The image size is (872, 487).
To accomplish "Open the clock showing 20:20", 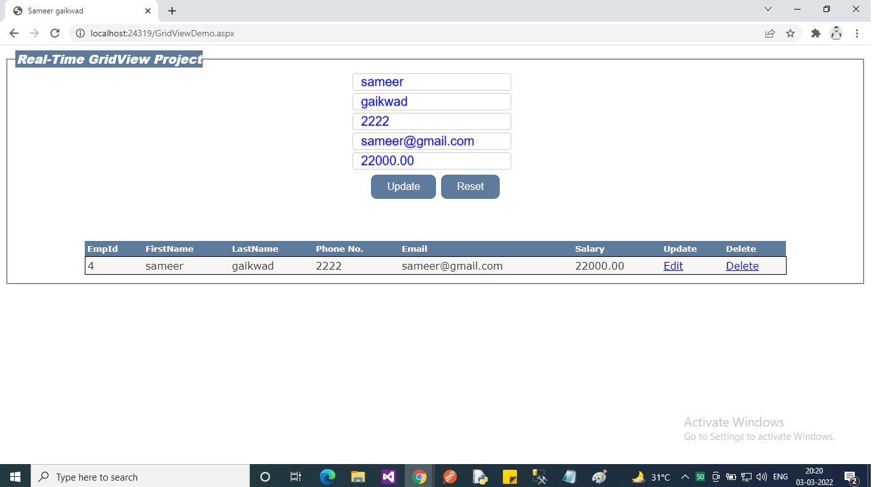I will click(x=814, y=476).
